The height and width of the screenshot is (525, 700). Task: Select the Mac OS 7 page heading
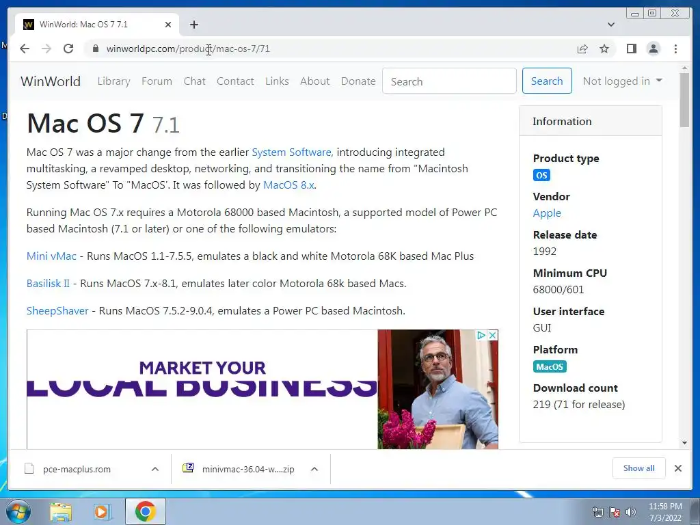click(x=103, y=123)
